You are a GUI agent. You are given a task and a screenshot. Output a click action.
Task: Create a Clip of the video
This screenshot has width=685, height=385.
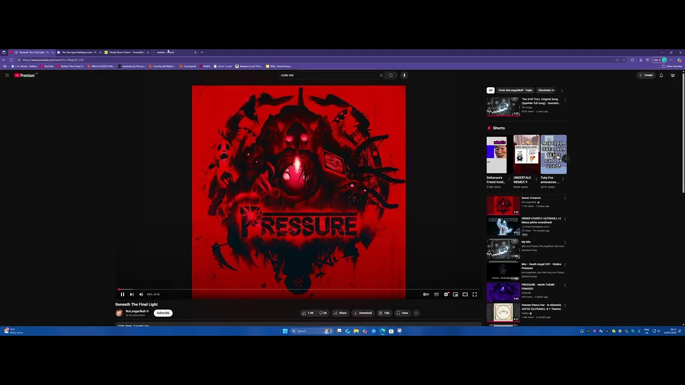tap(384, 313)
